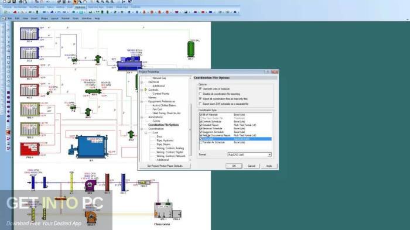Viewport: 410px width, 230px height.
Task: Click the green tank BT-1 symbol
Action: pyautogui.click(x=191, y=49)
